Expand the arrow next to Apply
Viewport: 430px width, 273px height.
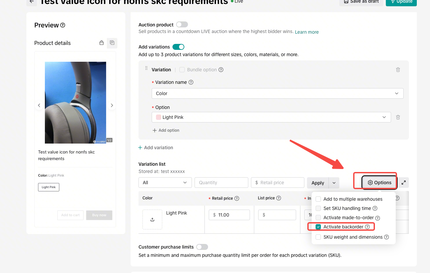(x=334, y=183)
